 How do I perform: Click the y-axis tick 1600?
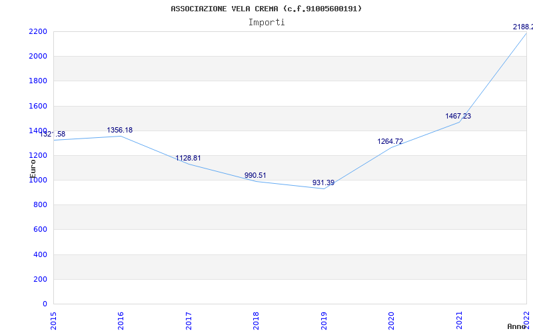(38, 106)
